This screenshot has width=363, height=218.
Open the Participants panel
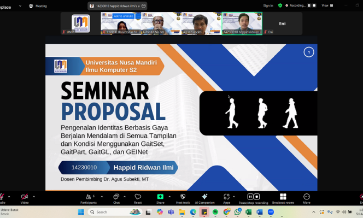click(x=89, y=199)
